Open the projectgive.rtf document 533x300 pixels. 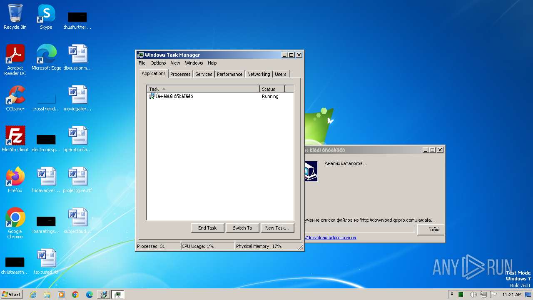pyautogui.click(x=77, y=180)
